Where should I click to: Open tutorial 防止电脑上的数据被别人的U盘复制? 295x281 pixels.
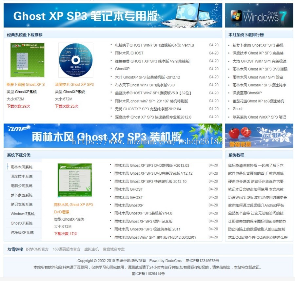click(257, 229)
